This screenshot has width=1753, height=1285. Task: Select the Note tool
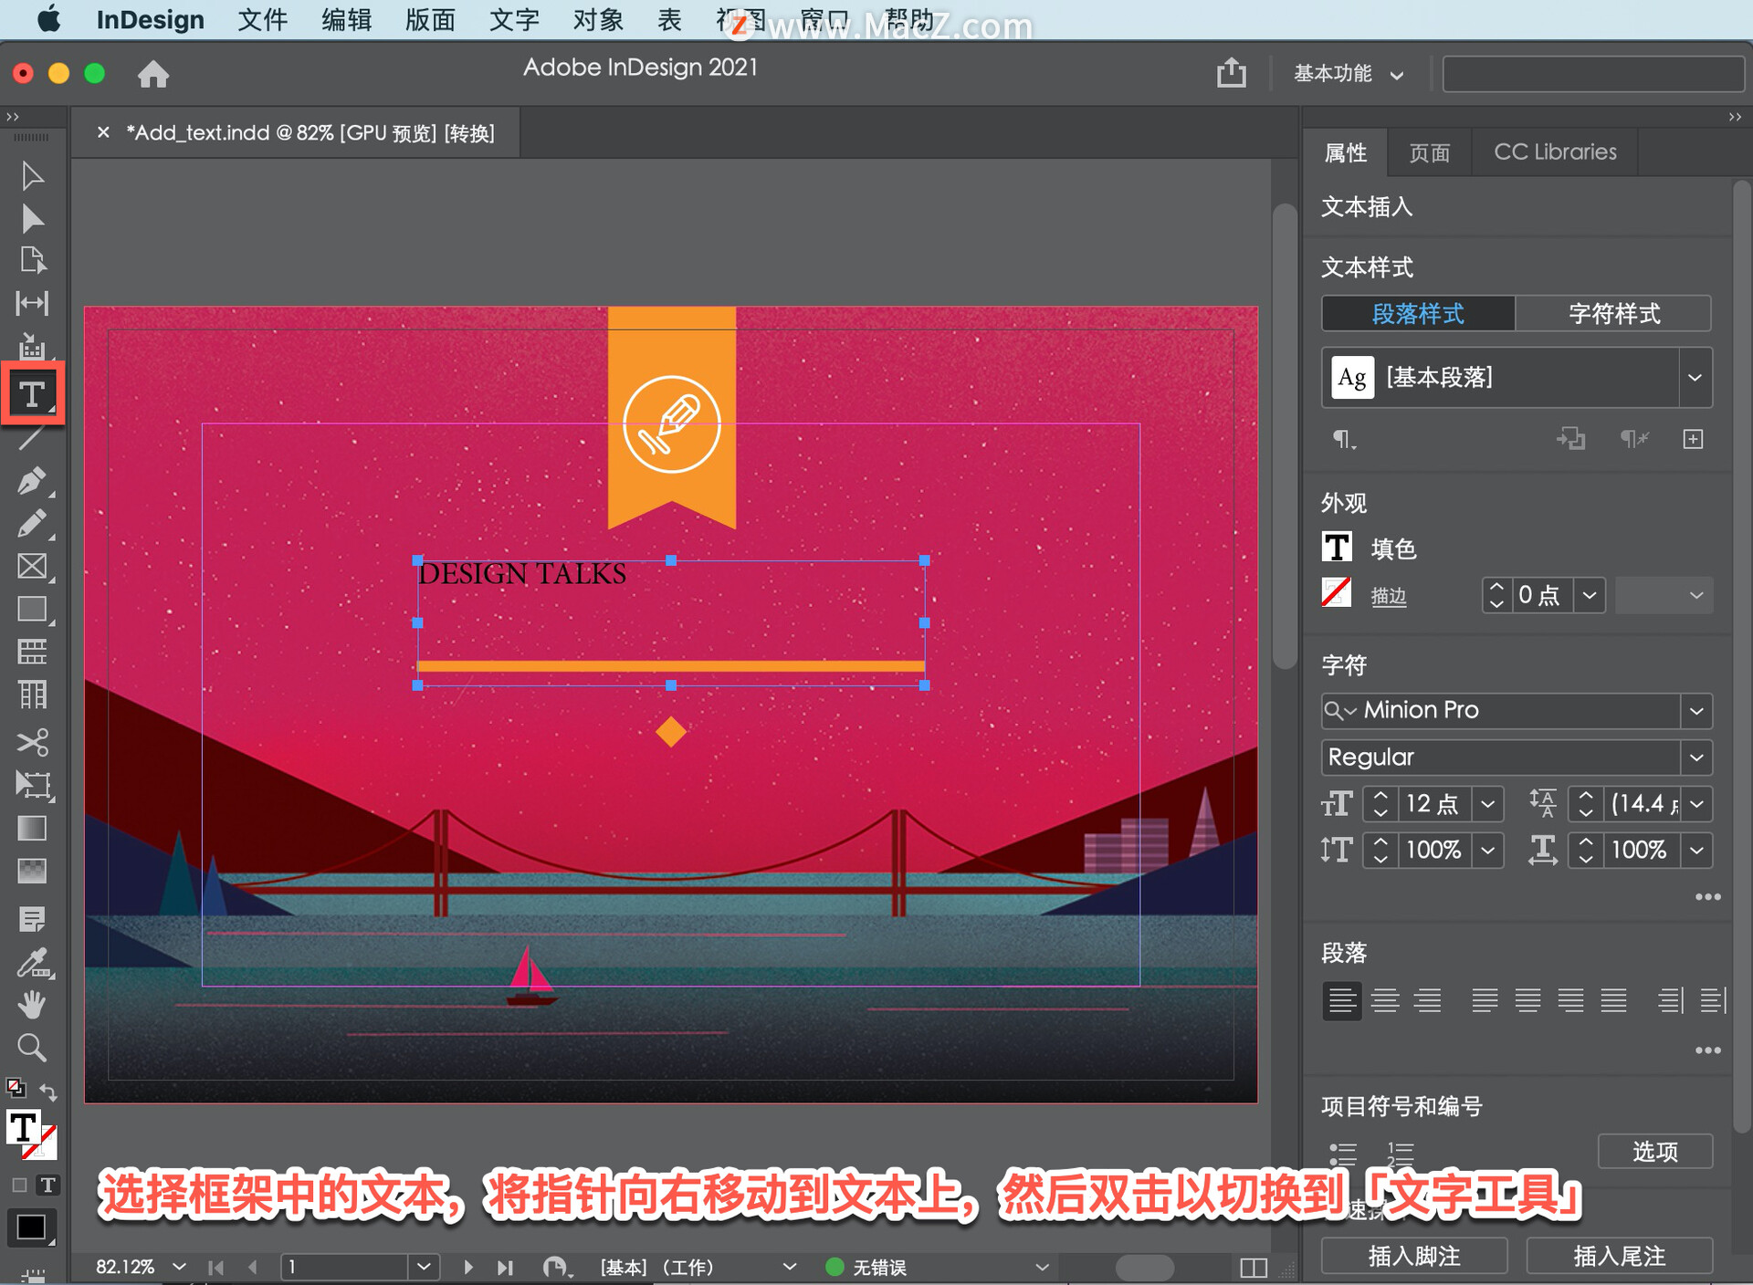click(32, 919)
